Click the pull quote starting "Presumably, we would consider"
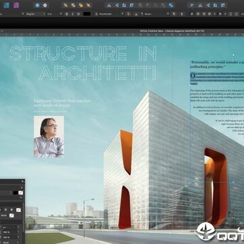The width and height of the screenshot is (244, 244). point(217,64)
